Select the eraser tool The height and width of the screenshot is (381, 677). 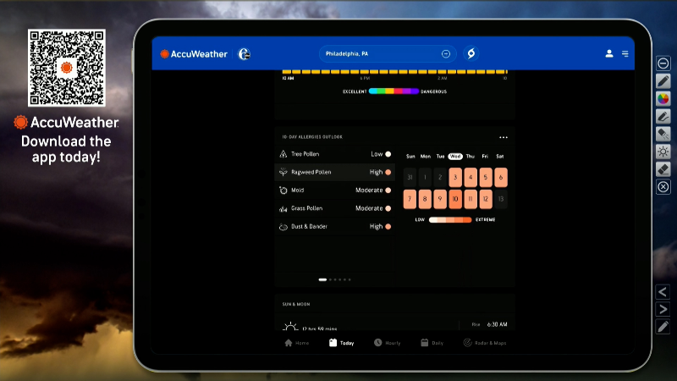point(663,169)
